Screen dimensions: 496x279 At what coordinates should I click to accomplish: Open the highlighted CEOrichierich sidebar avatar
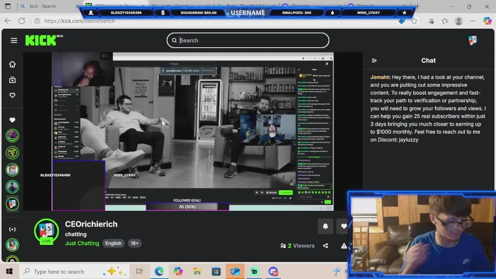[12, 204]
